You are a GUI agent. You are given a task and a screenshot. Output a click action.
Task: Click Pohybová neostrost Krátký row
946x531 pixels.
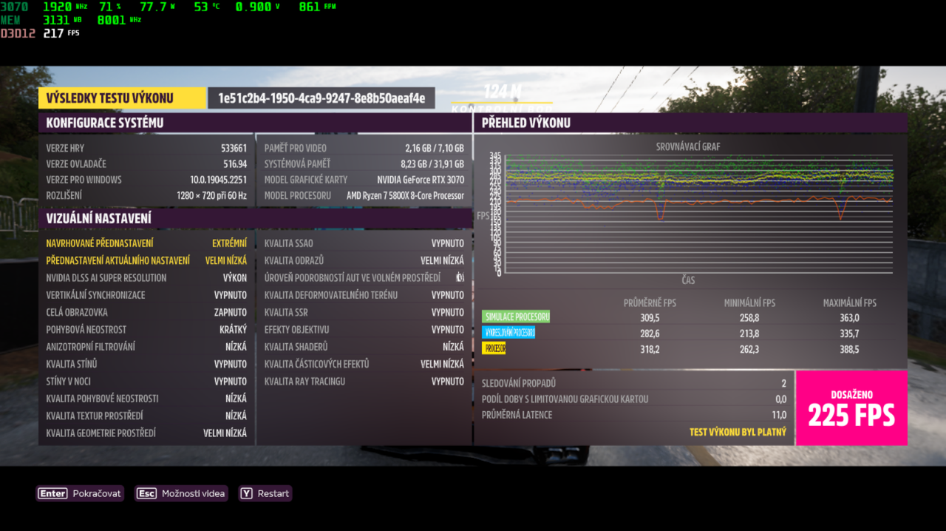[x=146, y=330]
